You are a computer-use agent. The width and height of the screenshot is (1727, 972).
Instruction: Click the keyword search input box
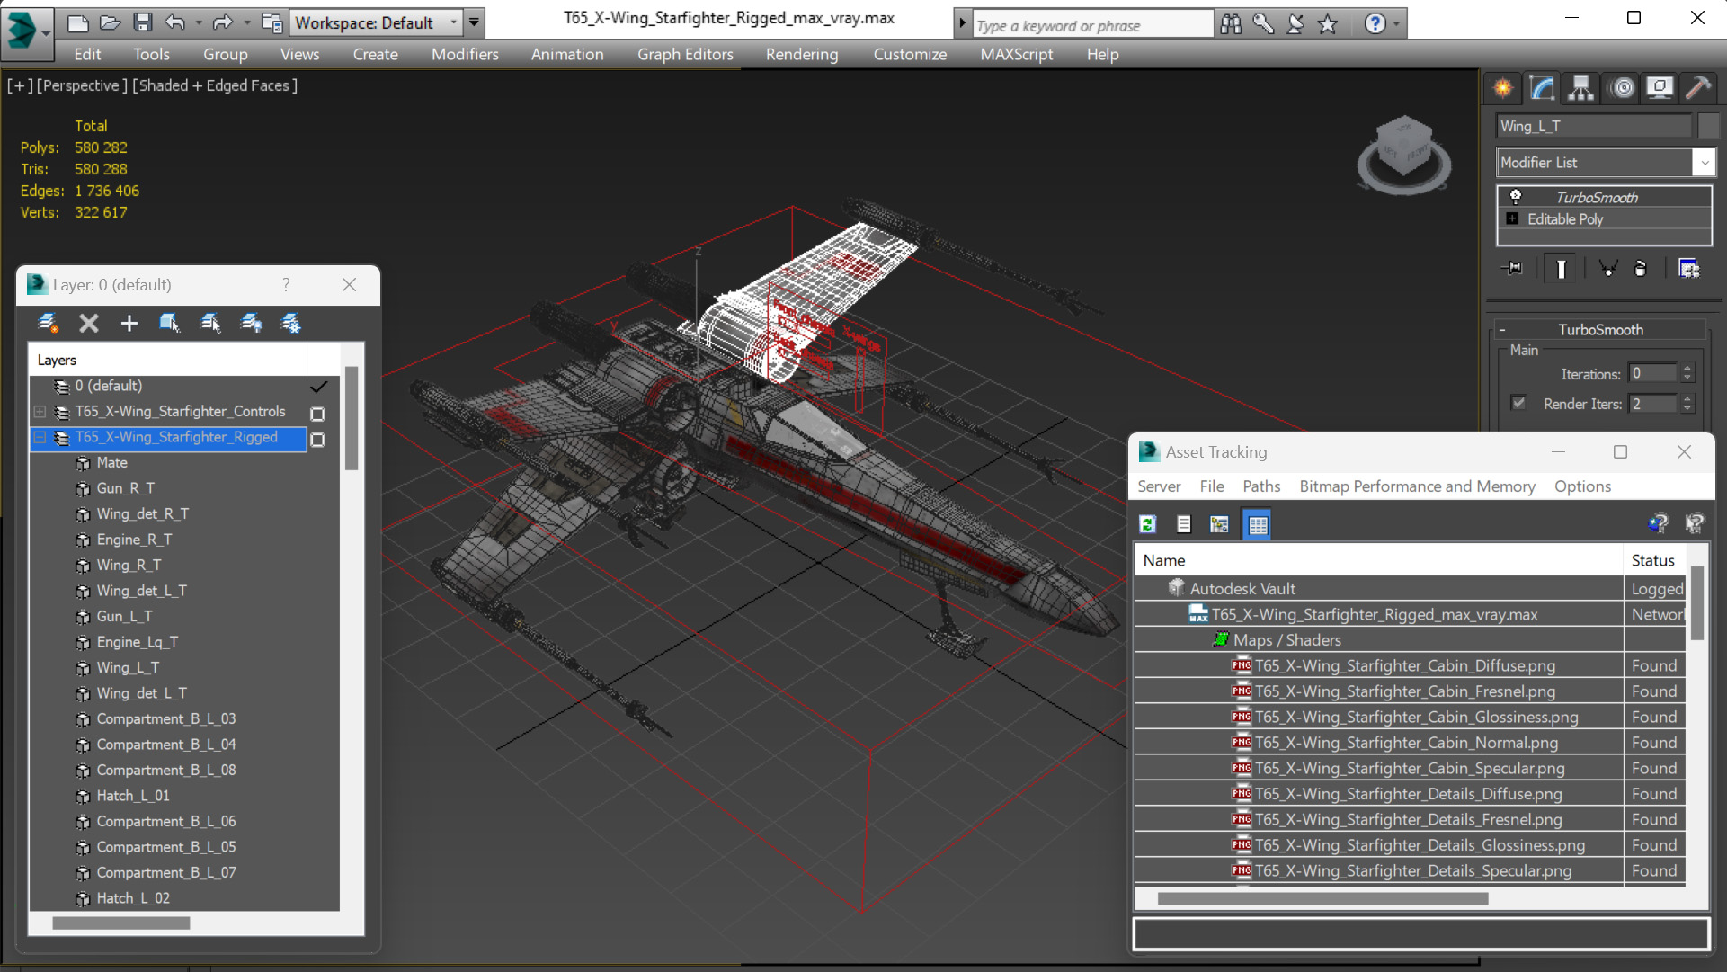click(x=1092, y=26)
